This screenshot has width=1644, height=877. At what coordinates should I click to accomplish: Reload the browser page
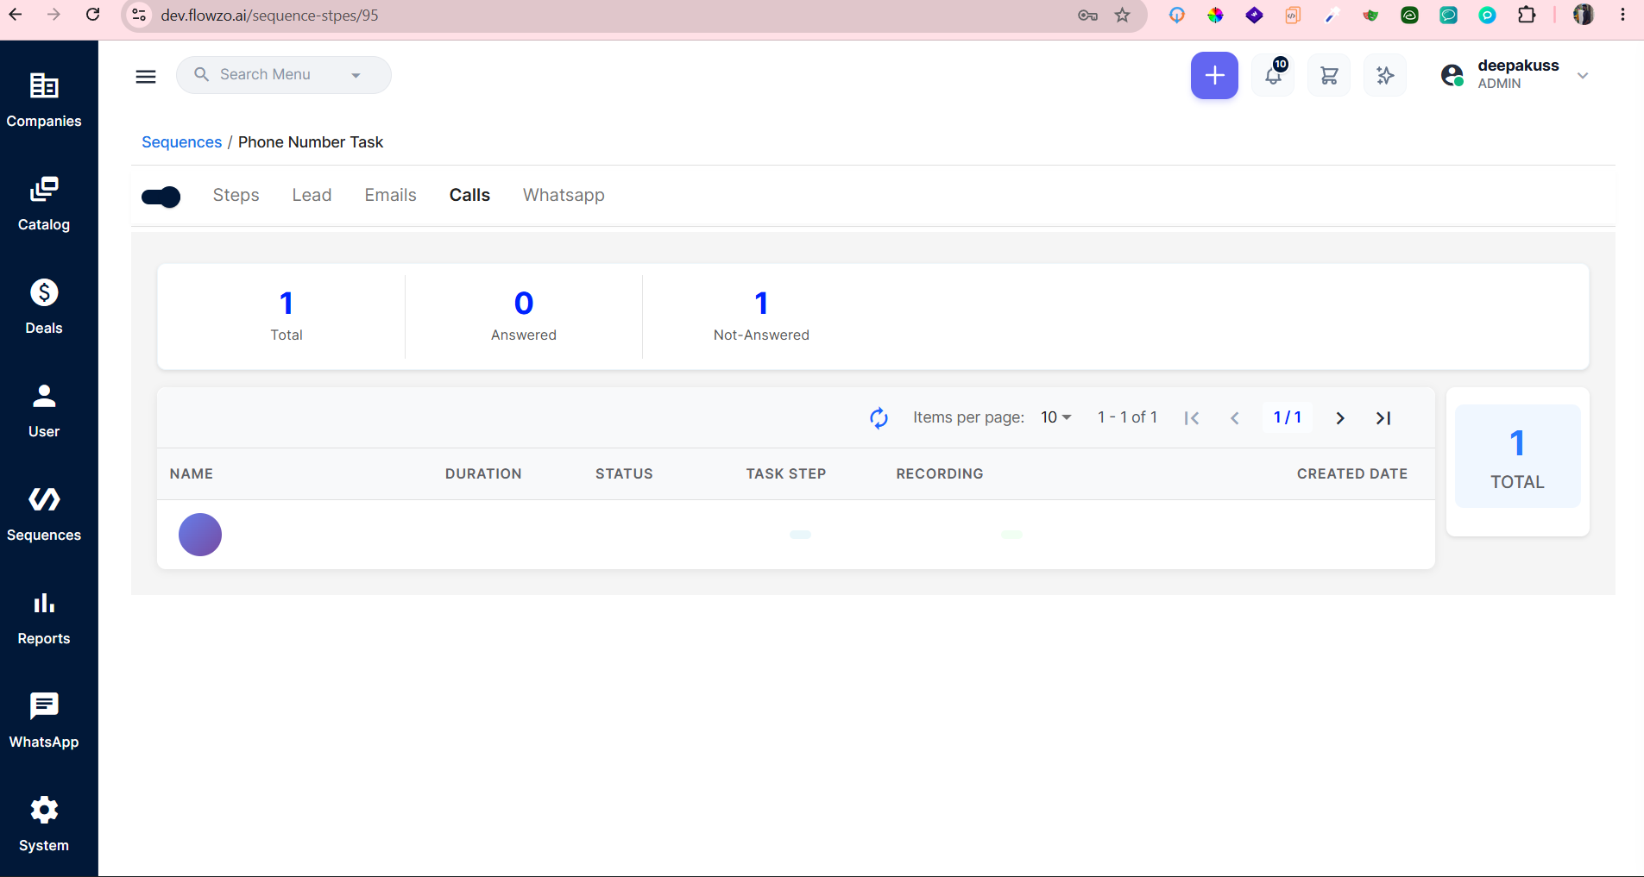click(x=93, y=15)
